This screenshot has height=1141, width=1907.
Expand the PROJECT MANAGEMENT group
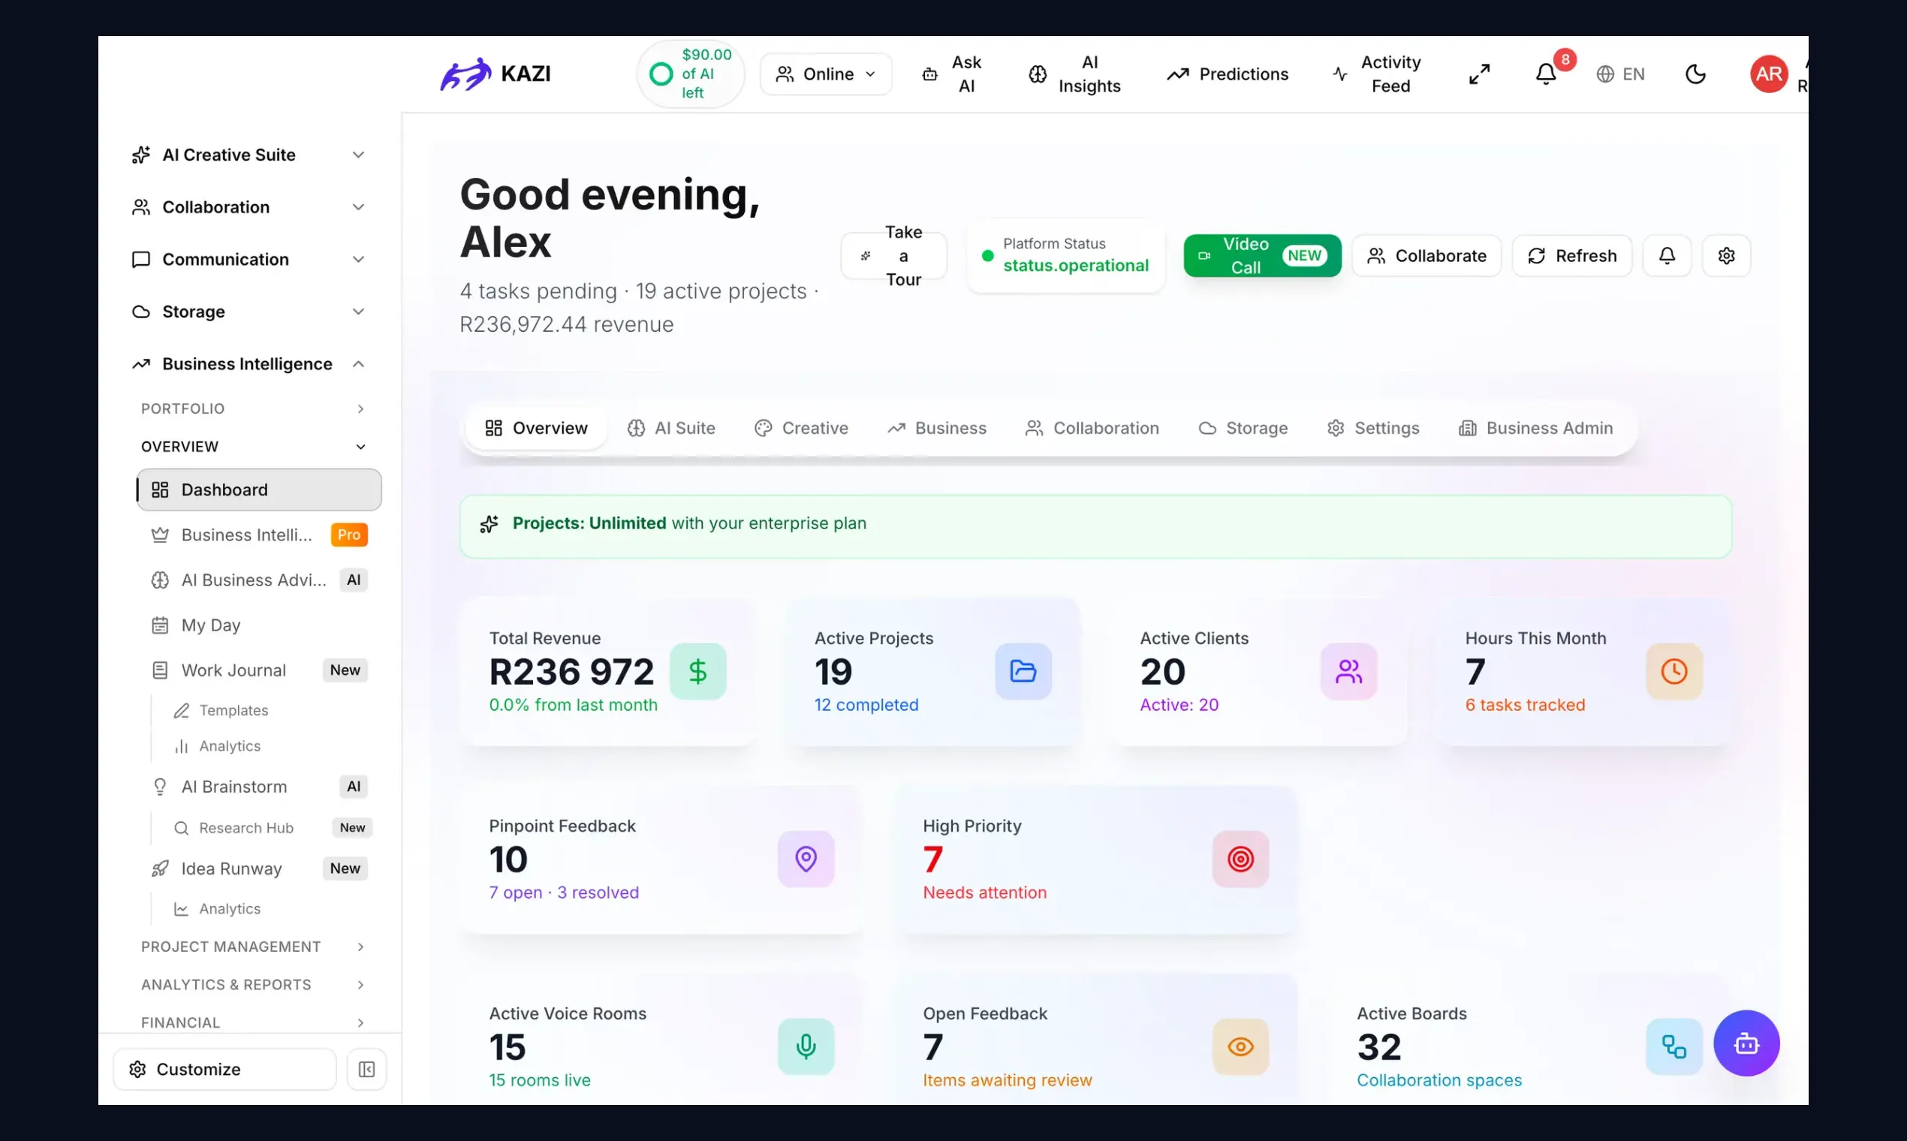click(x=252, y=947)
